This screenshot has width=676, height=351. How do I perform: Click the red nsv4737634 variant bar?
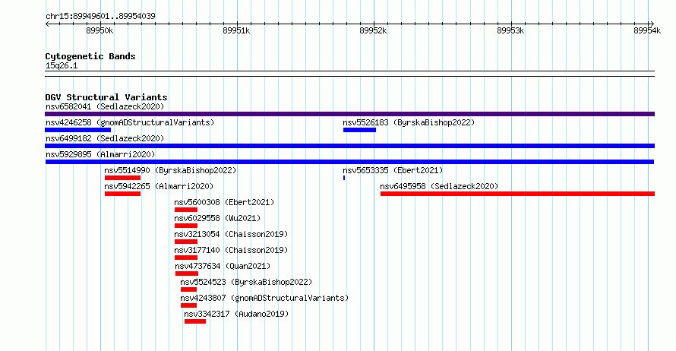[x=187, y=274]
